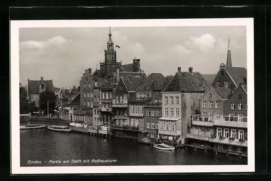Click the postcard photo thumbnail
The height and width of the screenshot is (181, 271).
click(133, 96)
